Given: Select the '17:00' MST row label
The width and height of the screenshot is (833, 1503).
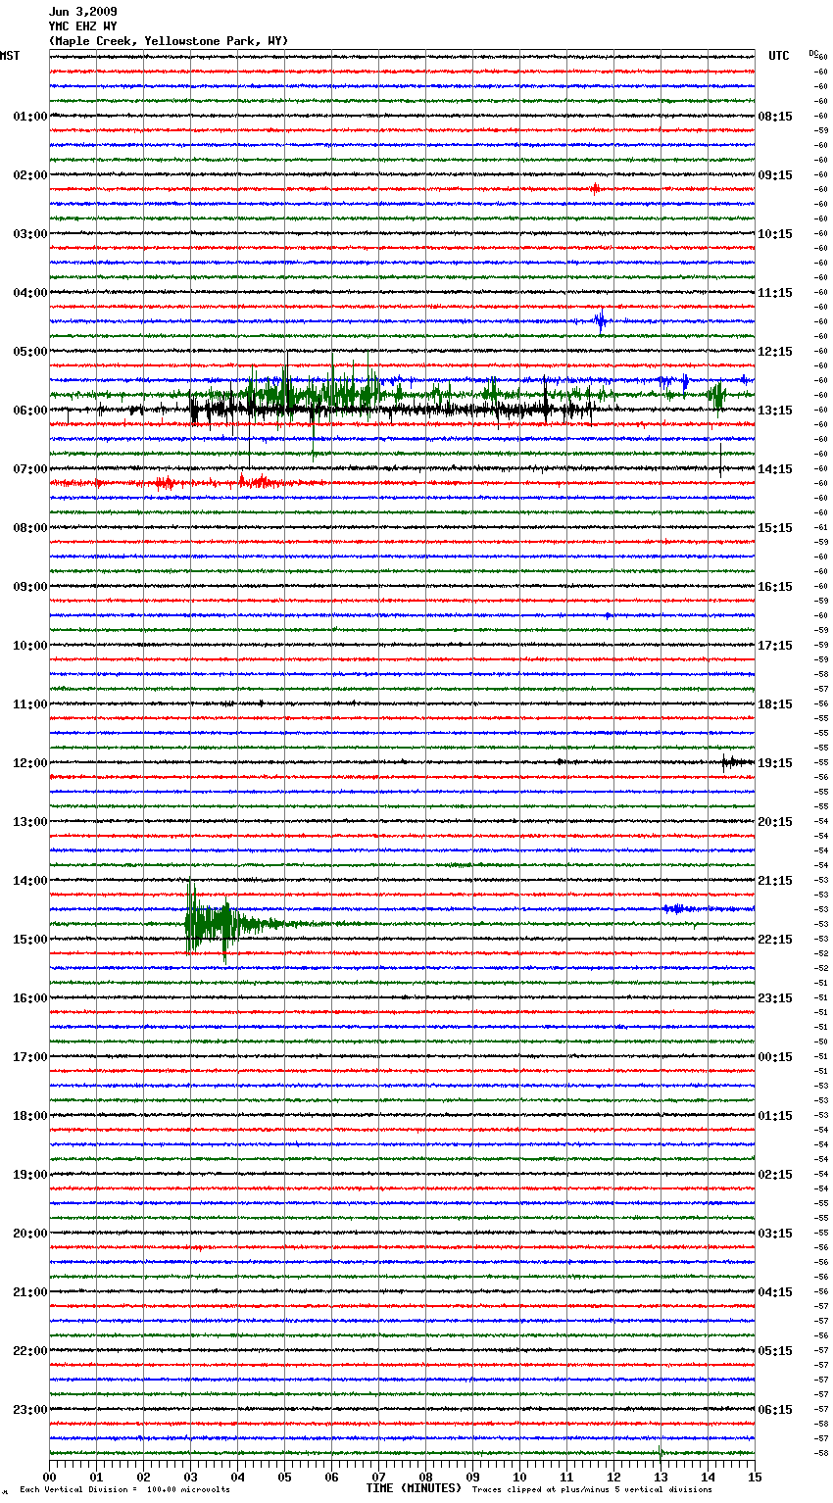Looking at the screenshot, I should tap(30, 1057).
